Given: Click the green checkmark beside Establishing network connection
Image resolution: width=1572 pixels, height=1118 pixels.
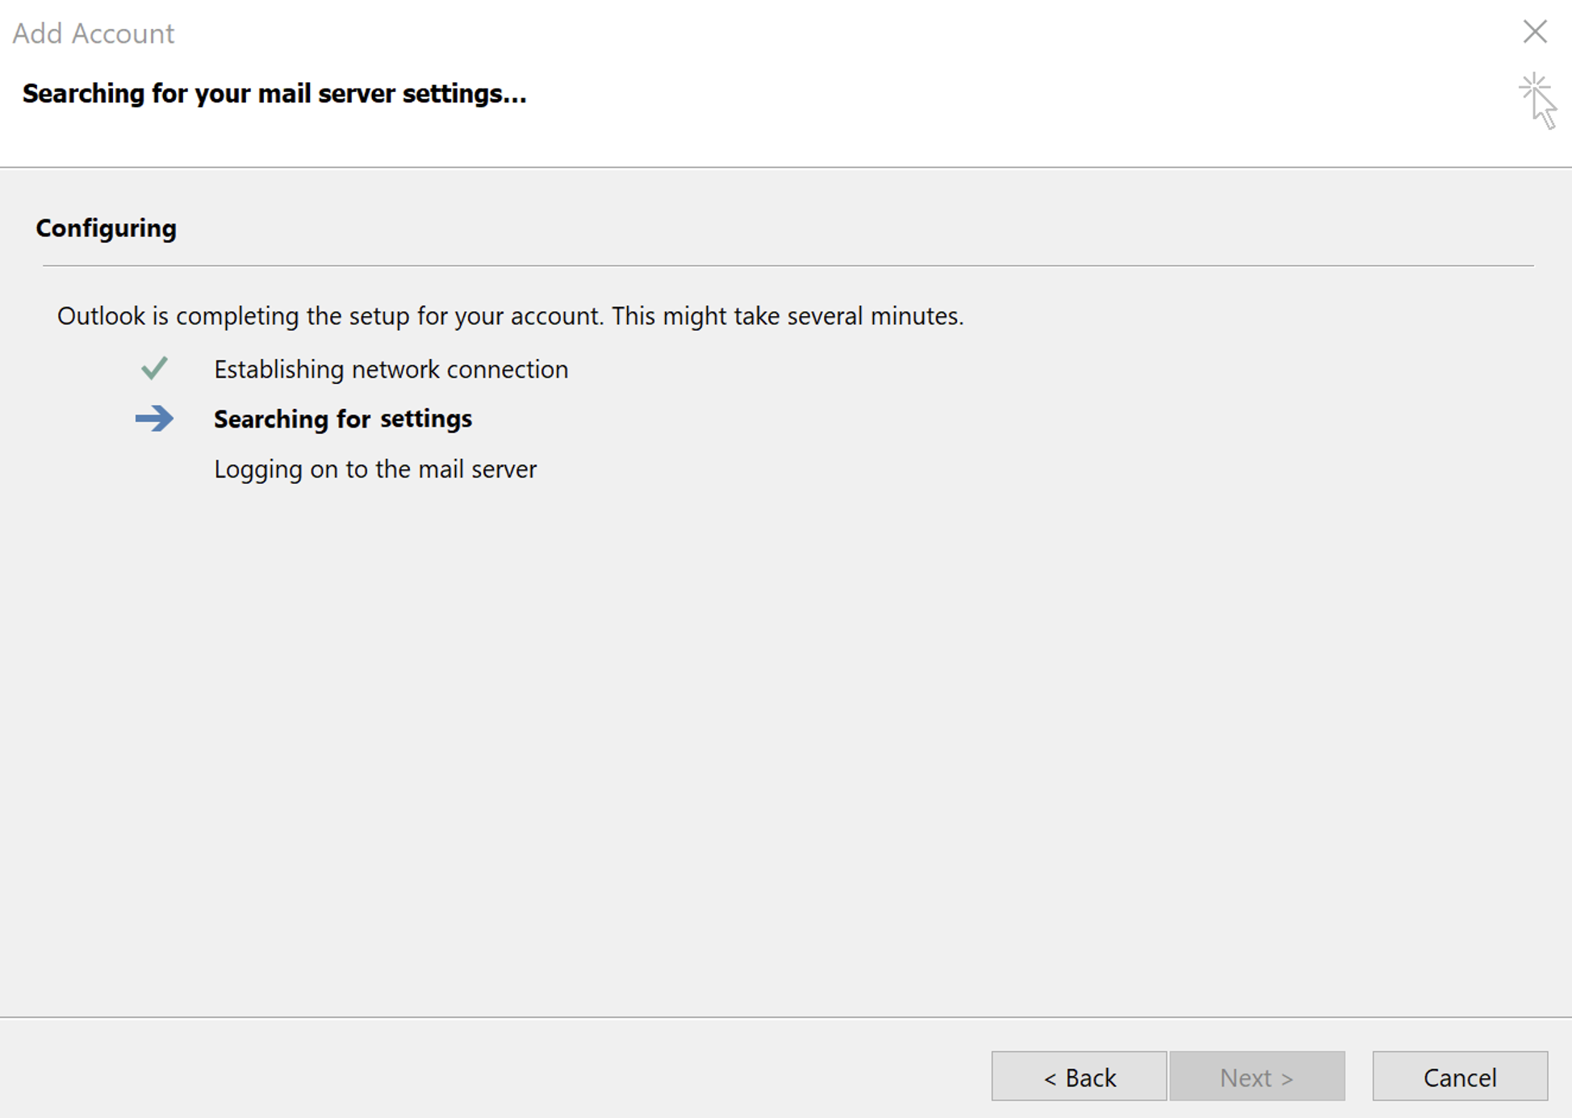Looking at the screenshot, I should pyautogui.click(x=153, y=368).
